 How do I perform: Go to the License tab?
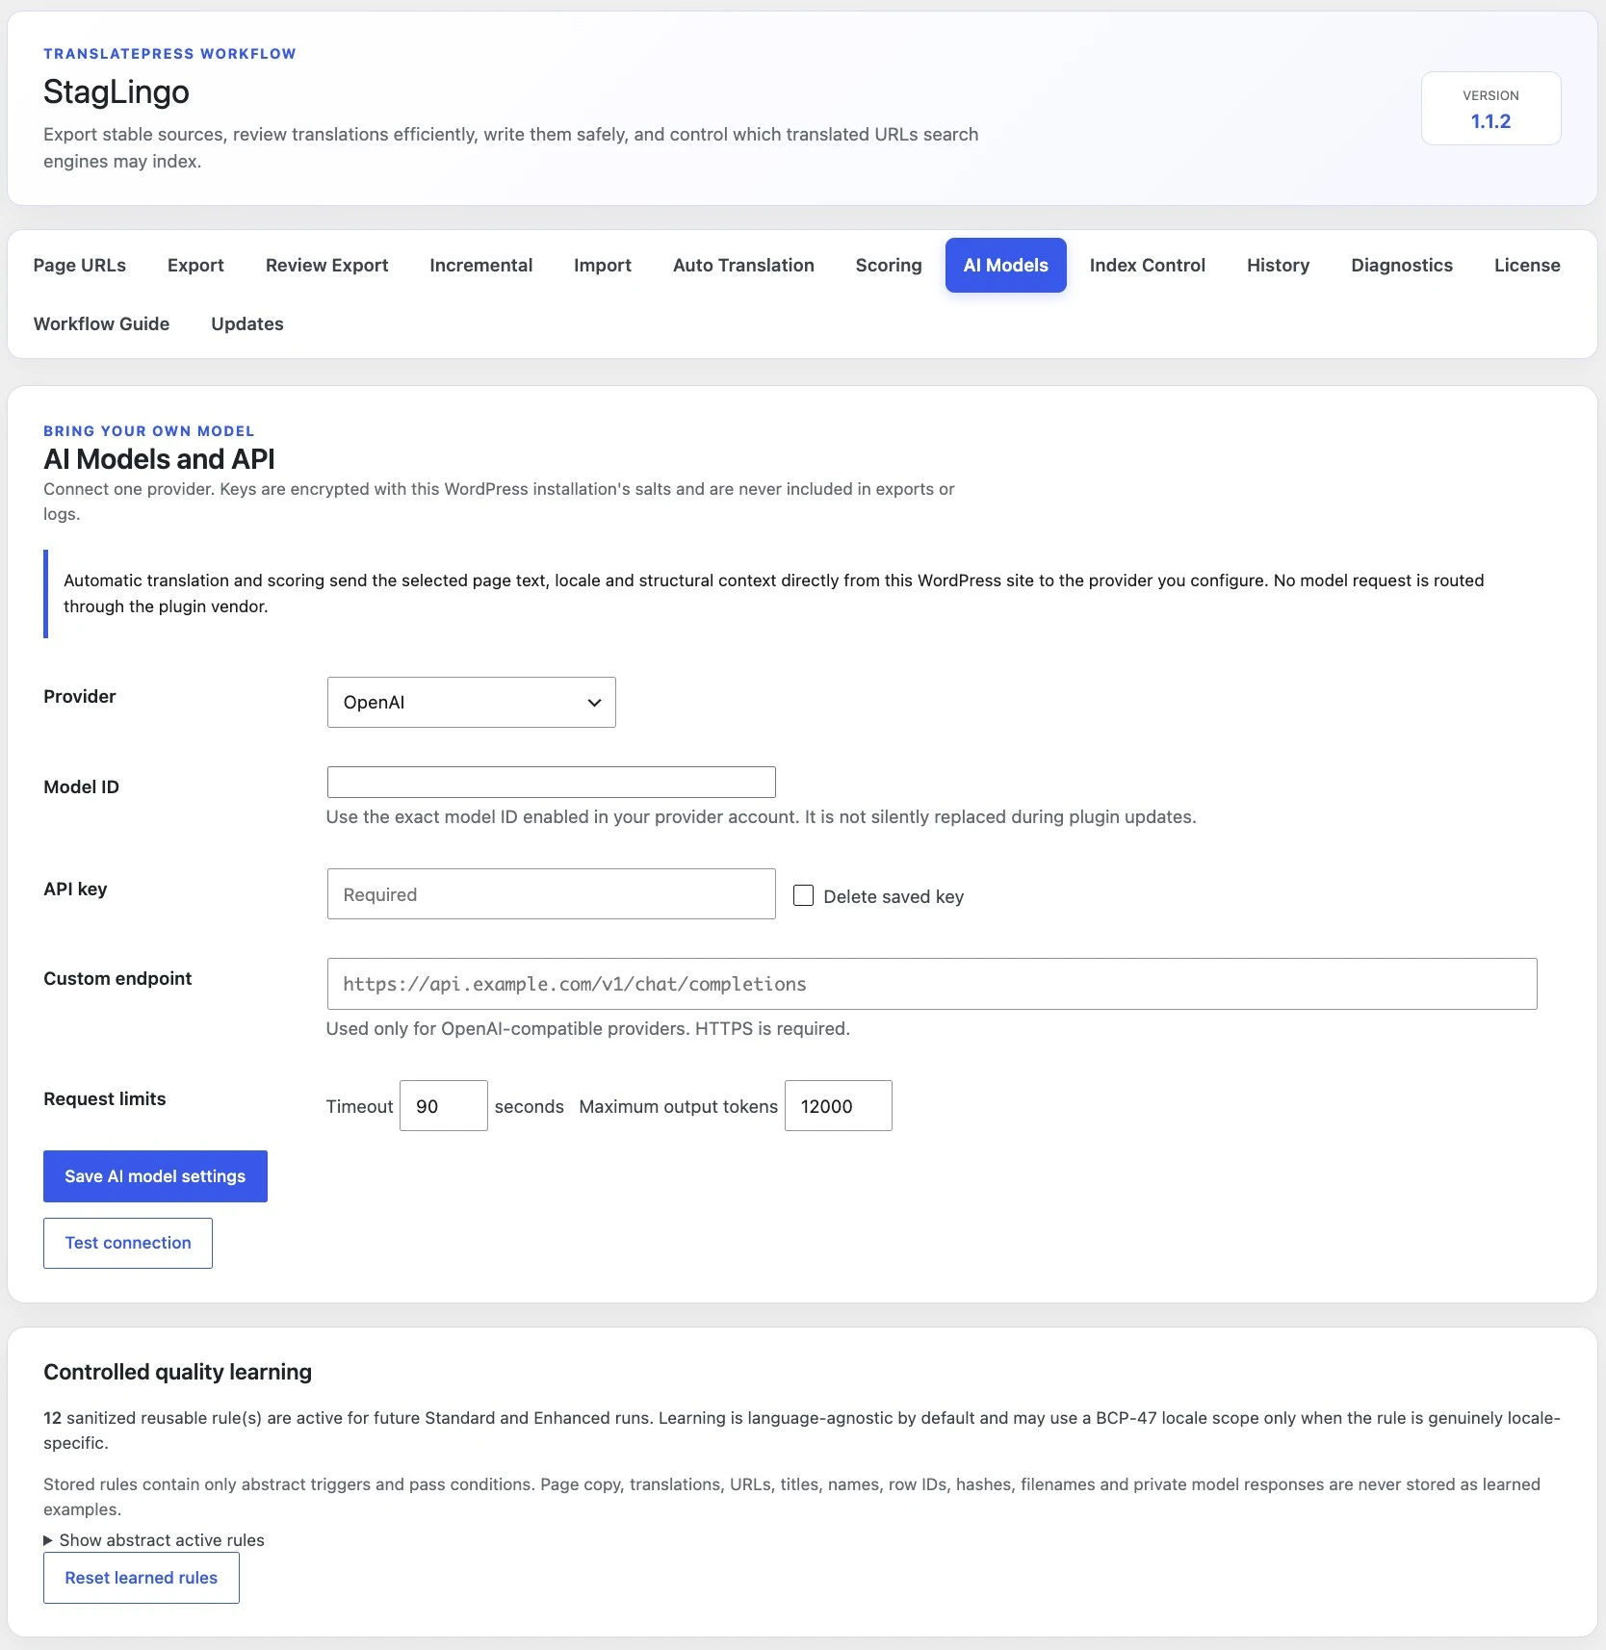(x=1527, y=265)
